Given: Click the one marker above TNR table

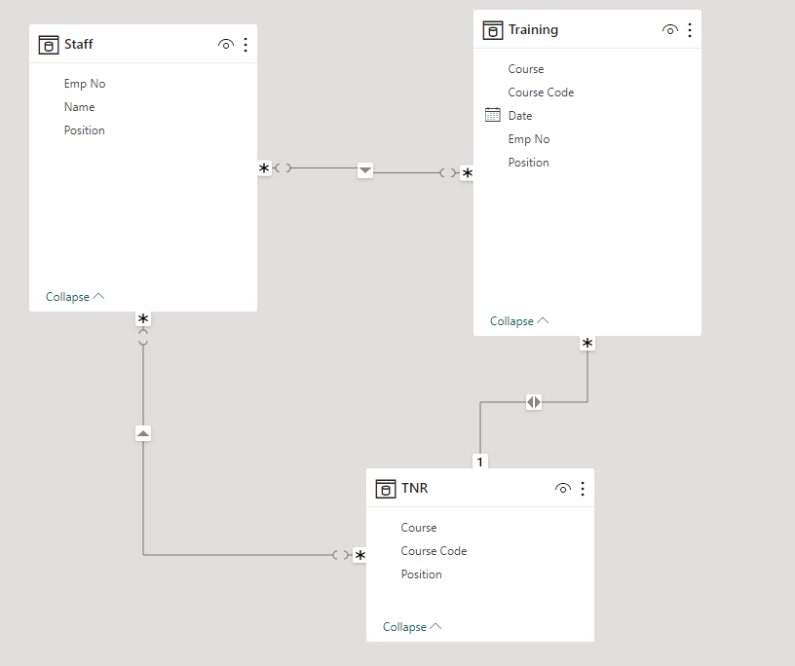Looking at the screenshot, I should [x=480, y=462].
